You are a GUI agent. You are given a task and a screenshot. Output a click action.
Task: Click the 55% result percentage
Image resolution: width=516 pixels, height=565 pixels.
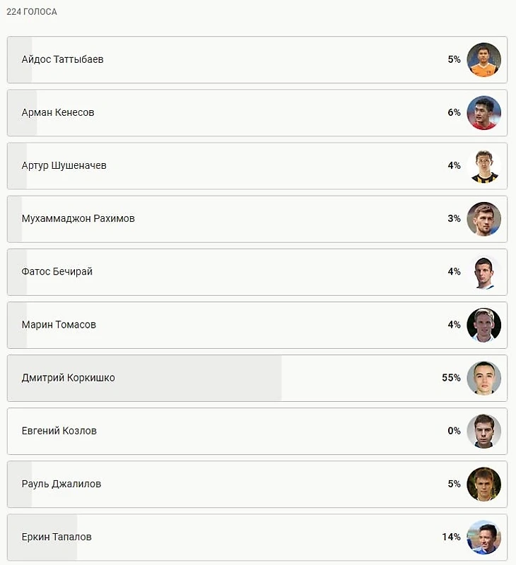451,378
